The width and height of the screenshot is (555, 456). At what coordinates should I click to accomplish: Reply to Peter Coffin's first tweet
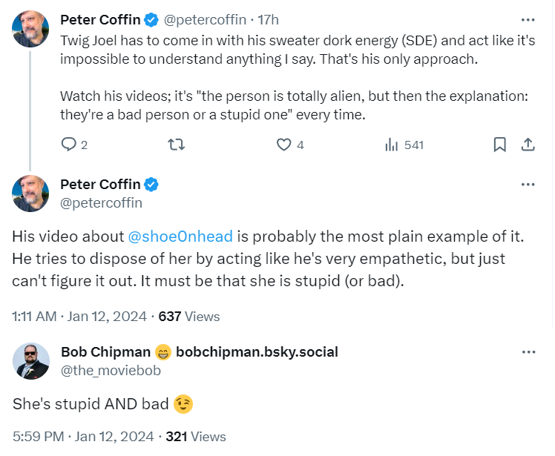coord(68,145)
